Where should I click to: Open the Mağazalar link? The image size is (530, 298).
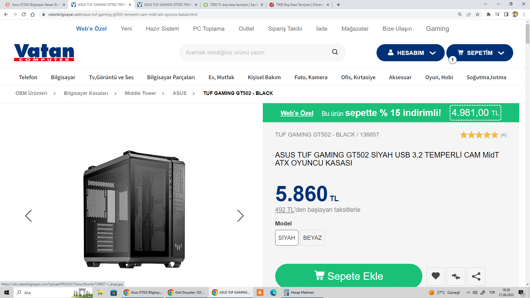pyautogui.click(x=355, y=29)
